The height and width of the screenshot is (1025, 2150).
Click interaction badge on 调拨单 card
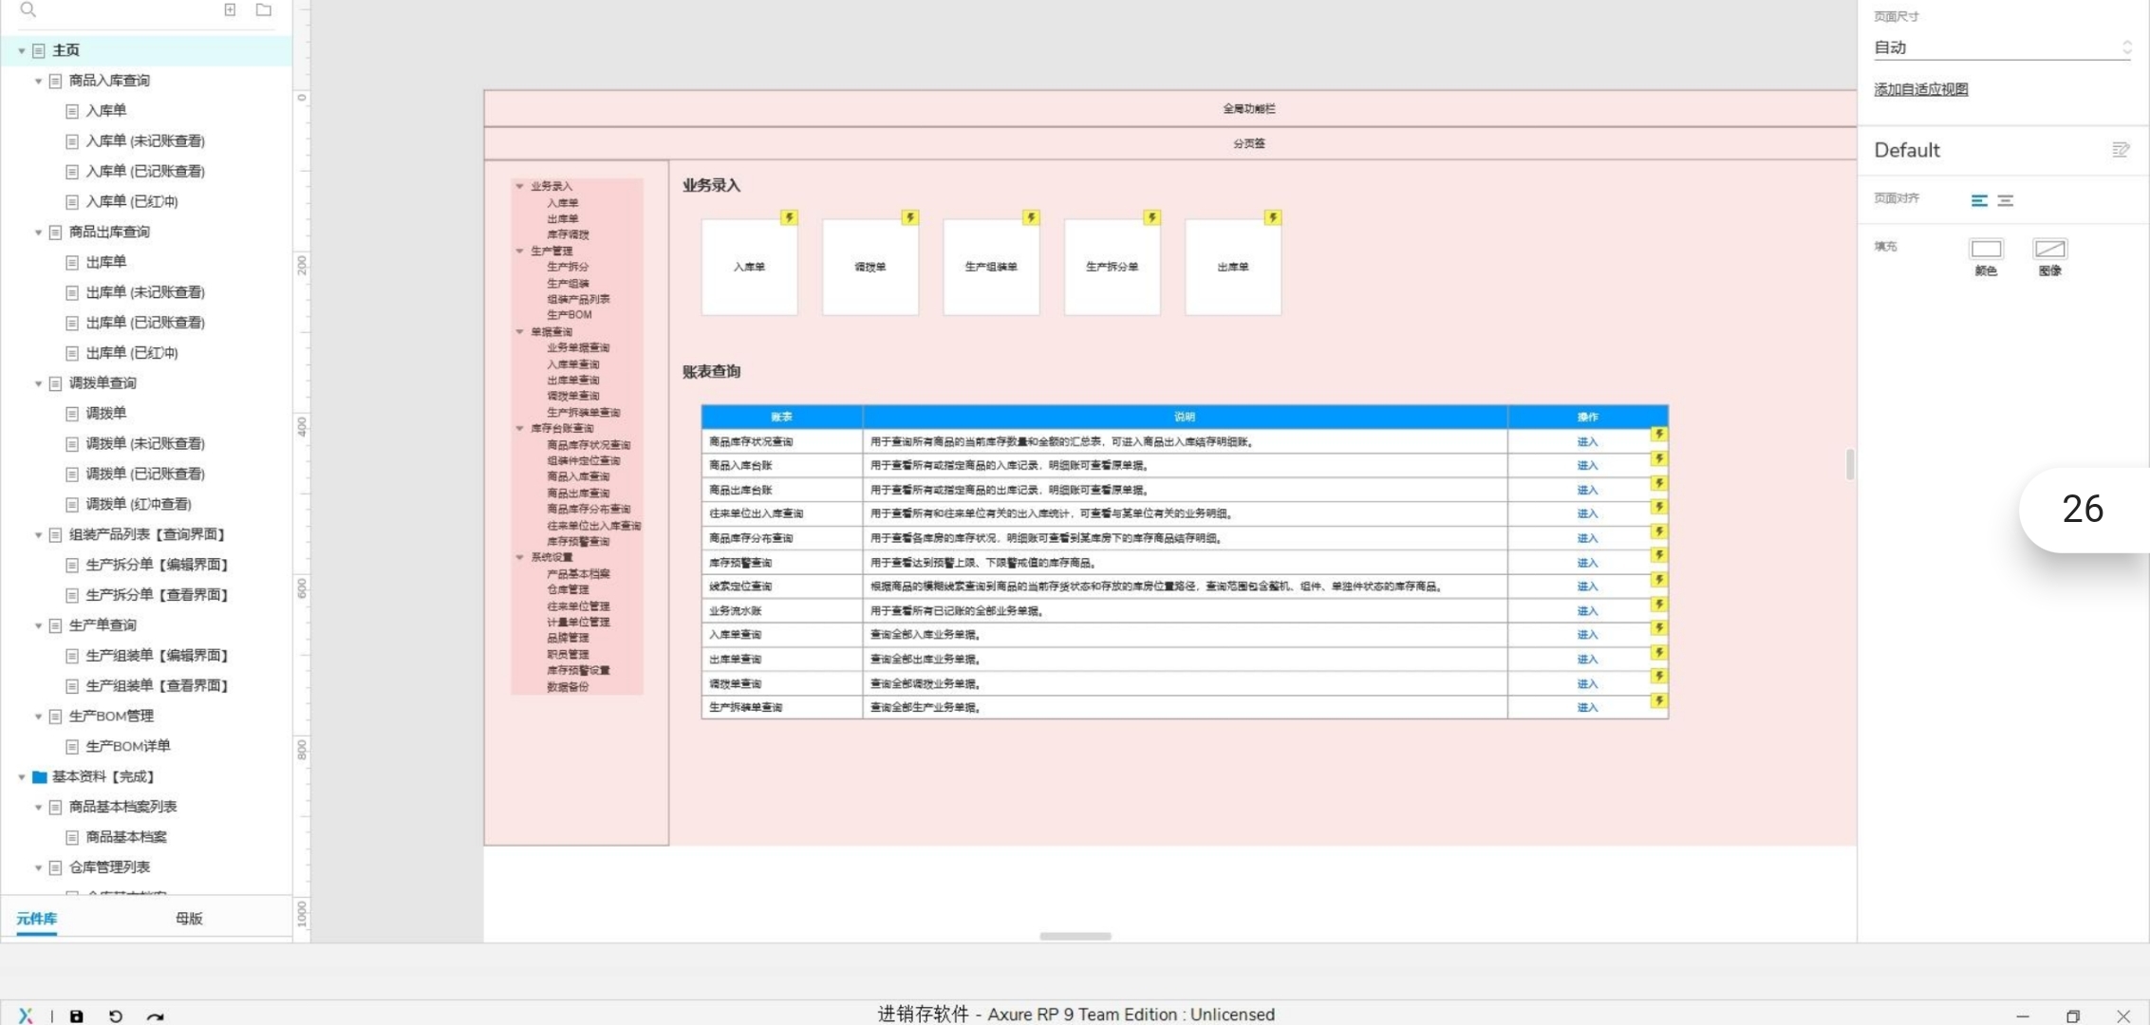pyautogui.click(x=909, y=217)
